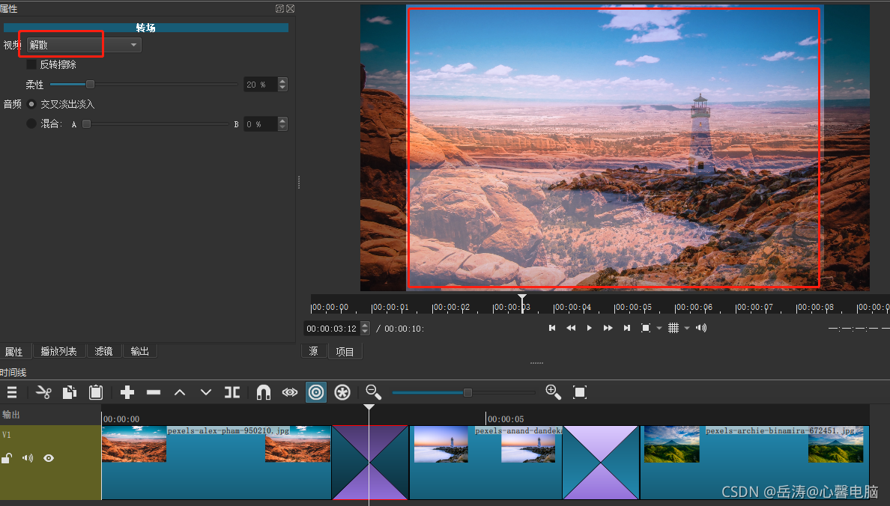Select the first dissolve transition block
This screenshot has width=890, height=506.
[x=370, y=463]
